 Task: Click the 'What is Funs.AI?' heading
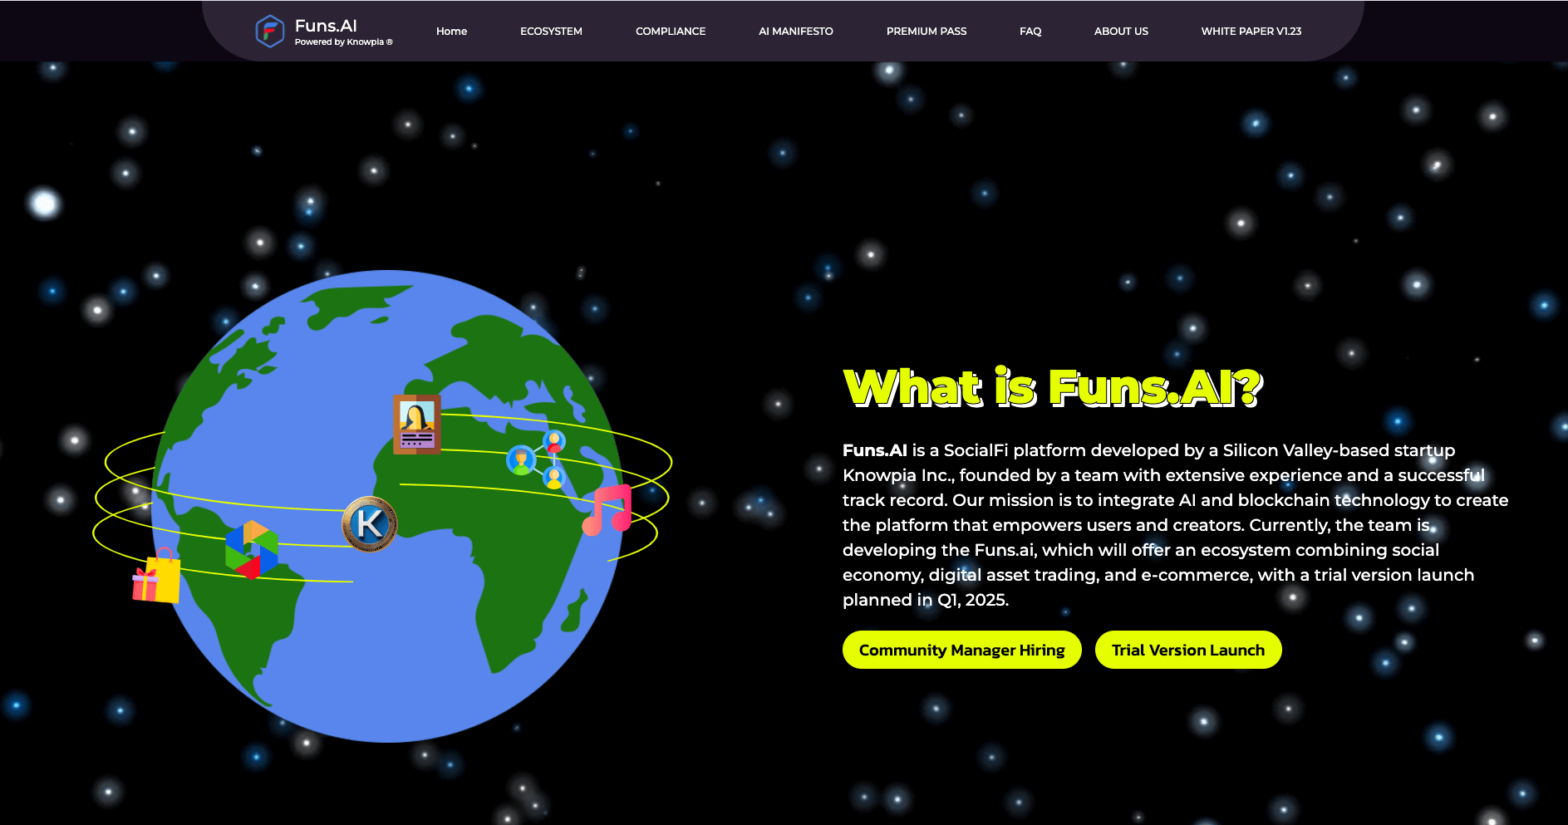click(1052, 388)
